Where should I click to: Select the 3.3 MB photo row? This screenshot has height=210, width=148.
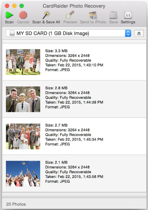tap(74, 62)
